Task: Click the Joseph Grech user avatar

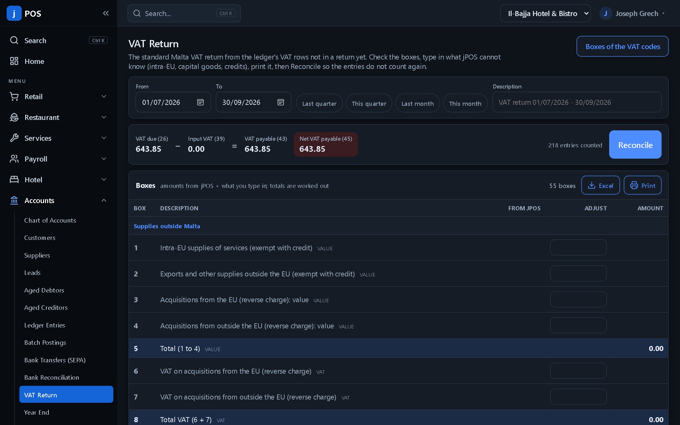Action: click(605, 13)
